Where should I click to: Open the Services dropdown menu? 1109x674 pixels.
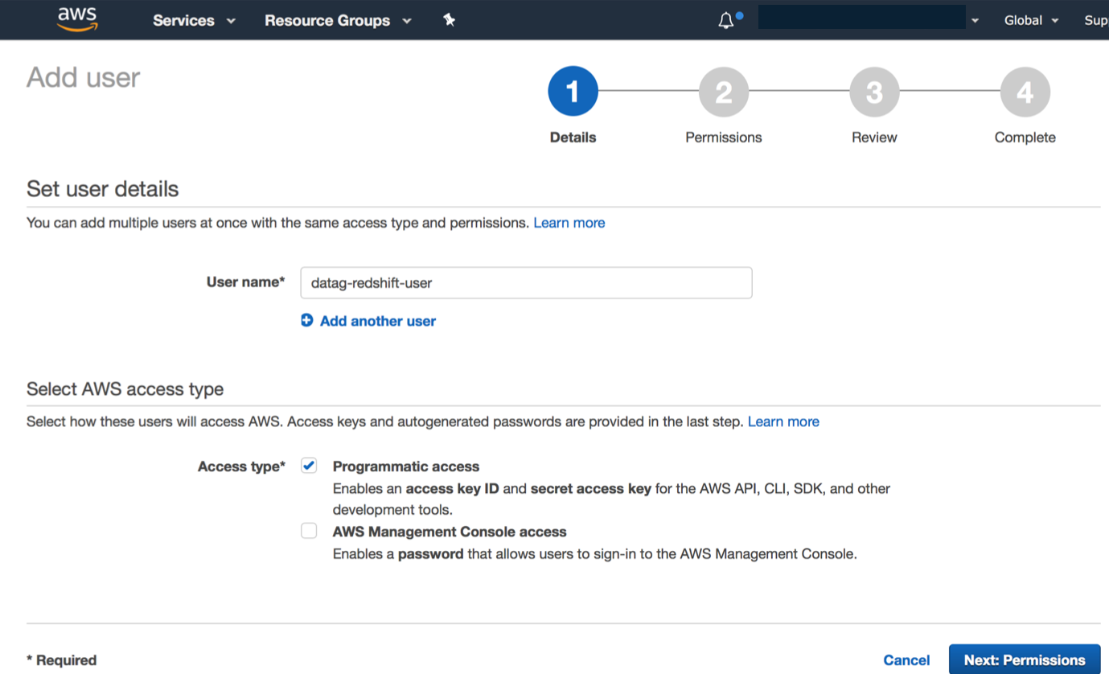click(x=194, y=20)
